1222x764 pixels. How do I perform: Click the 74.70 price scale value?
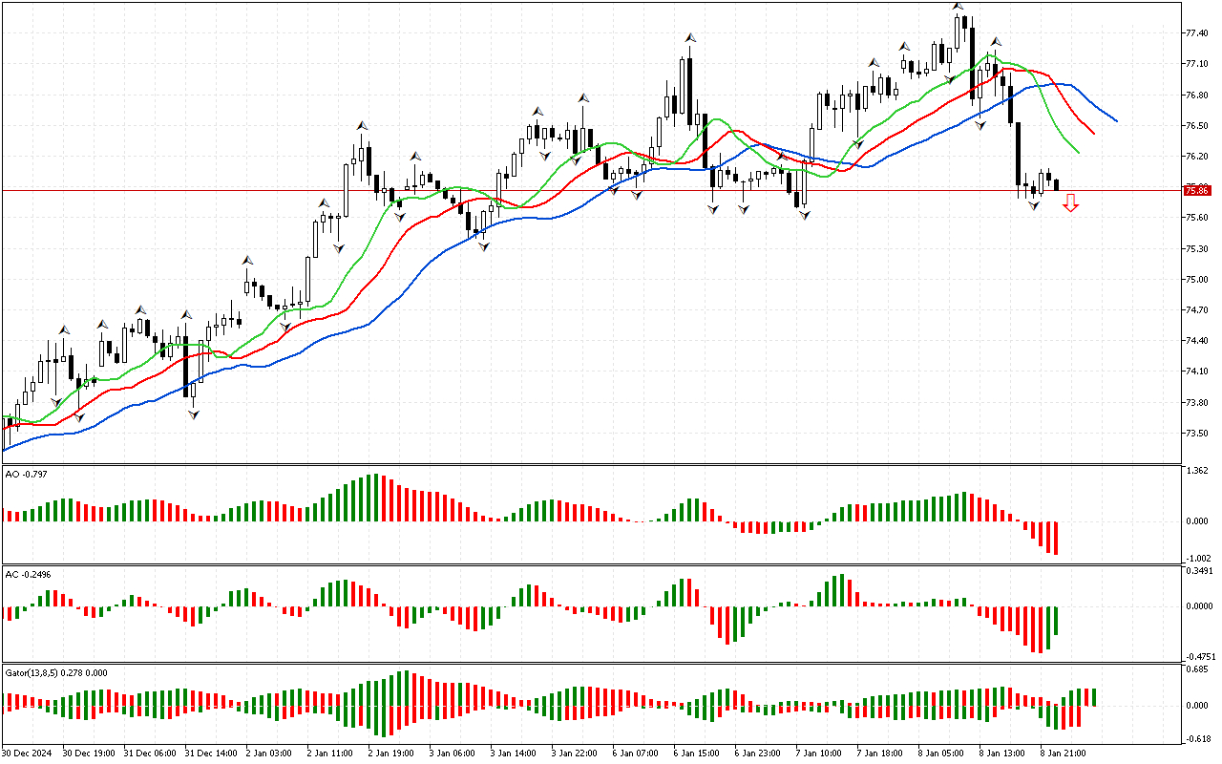point(1195,310)
